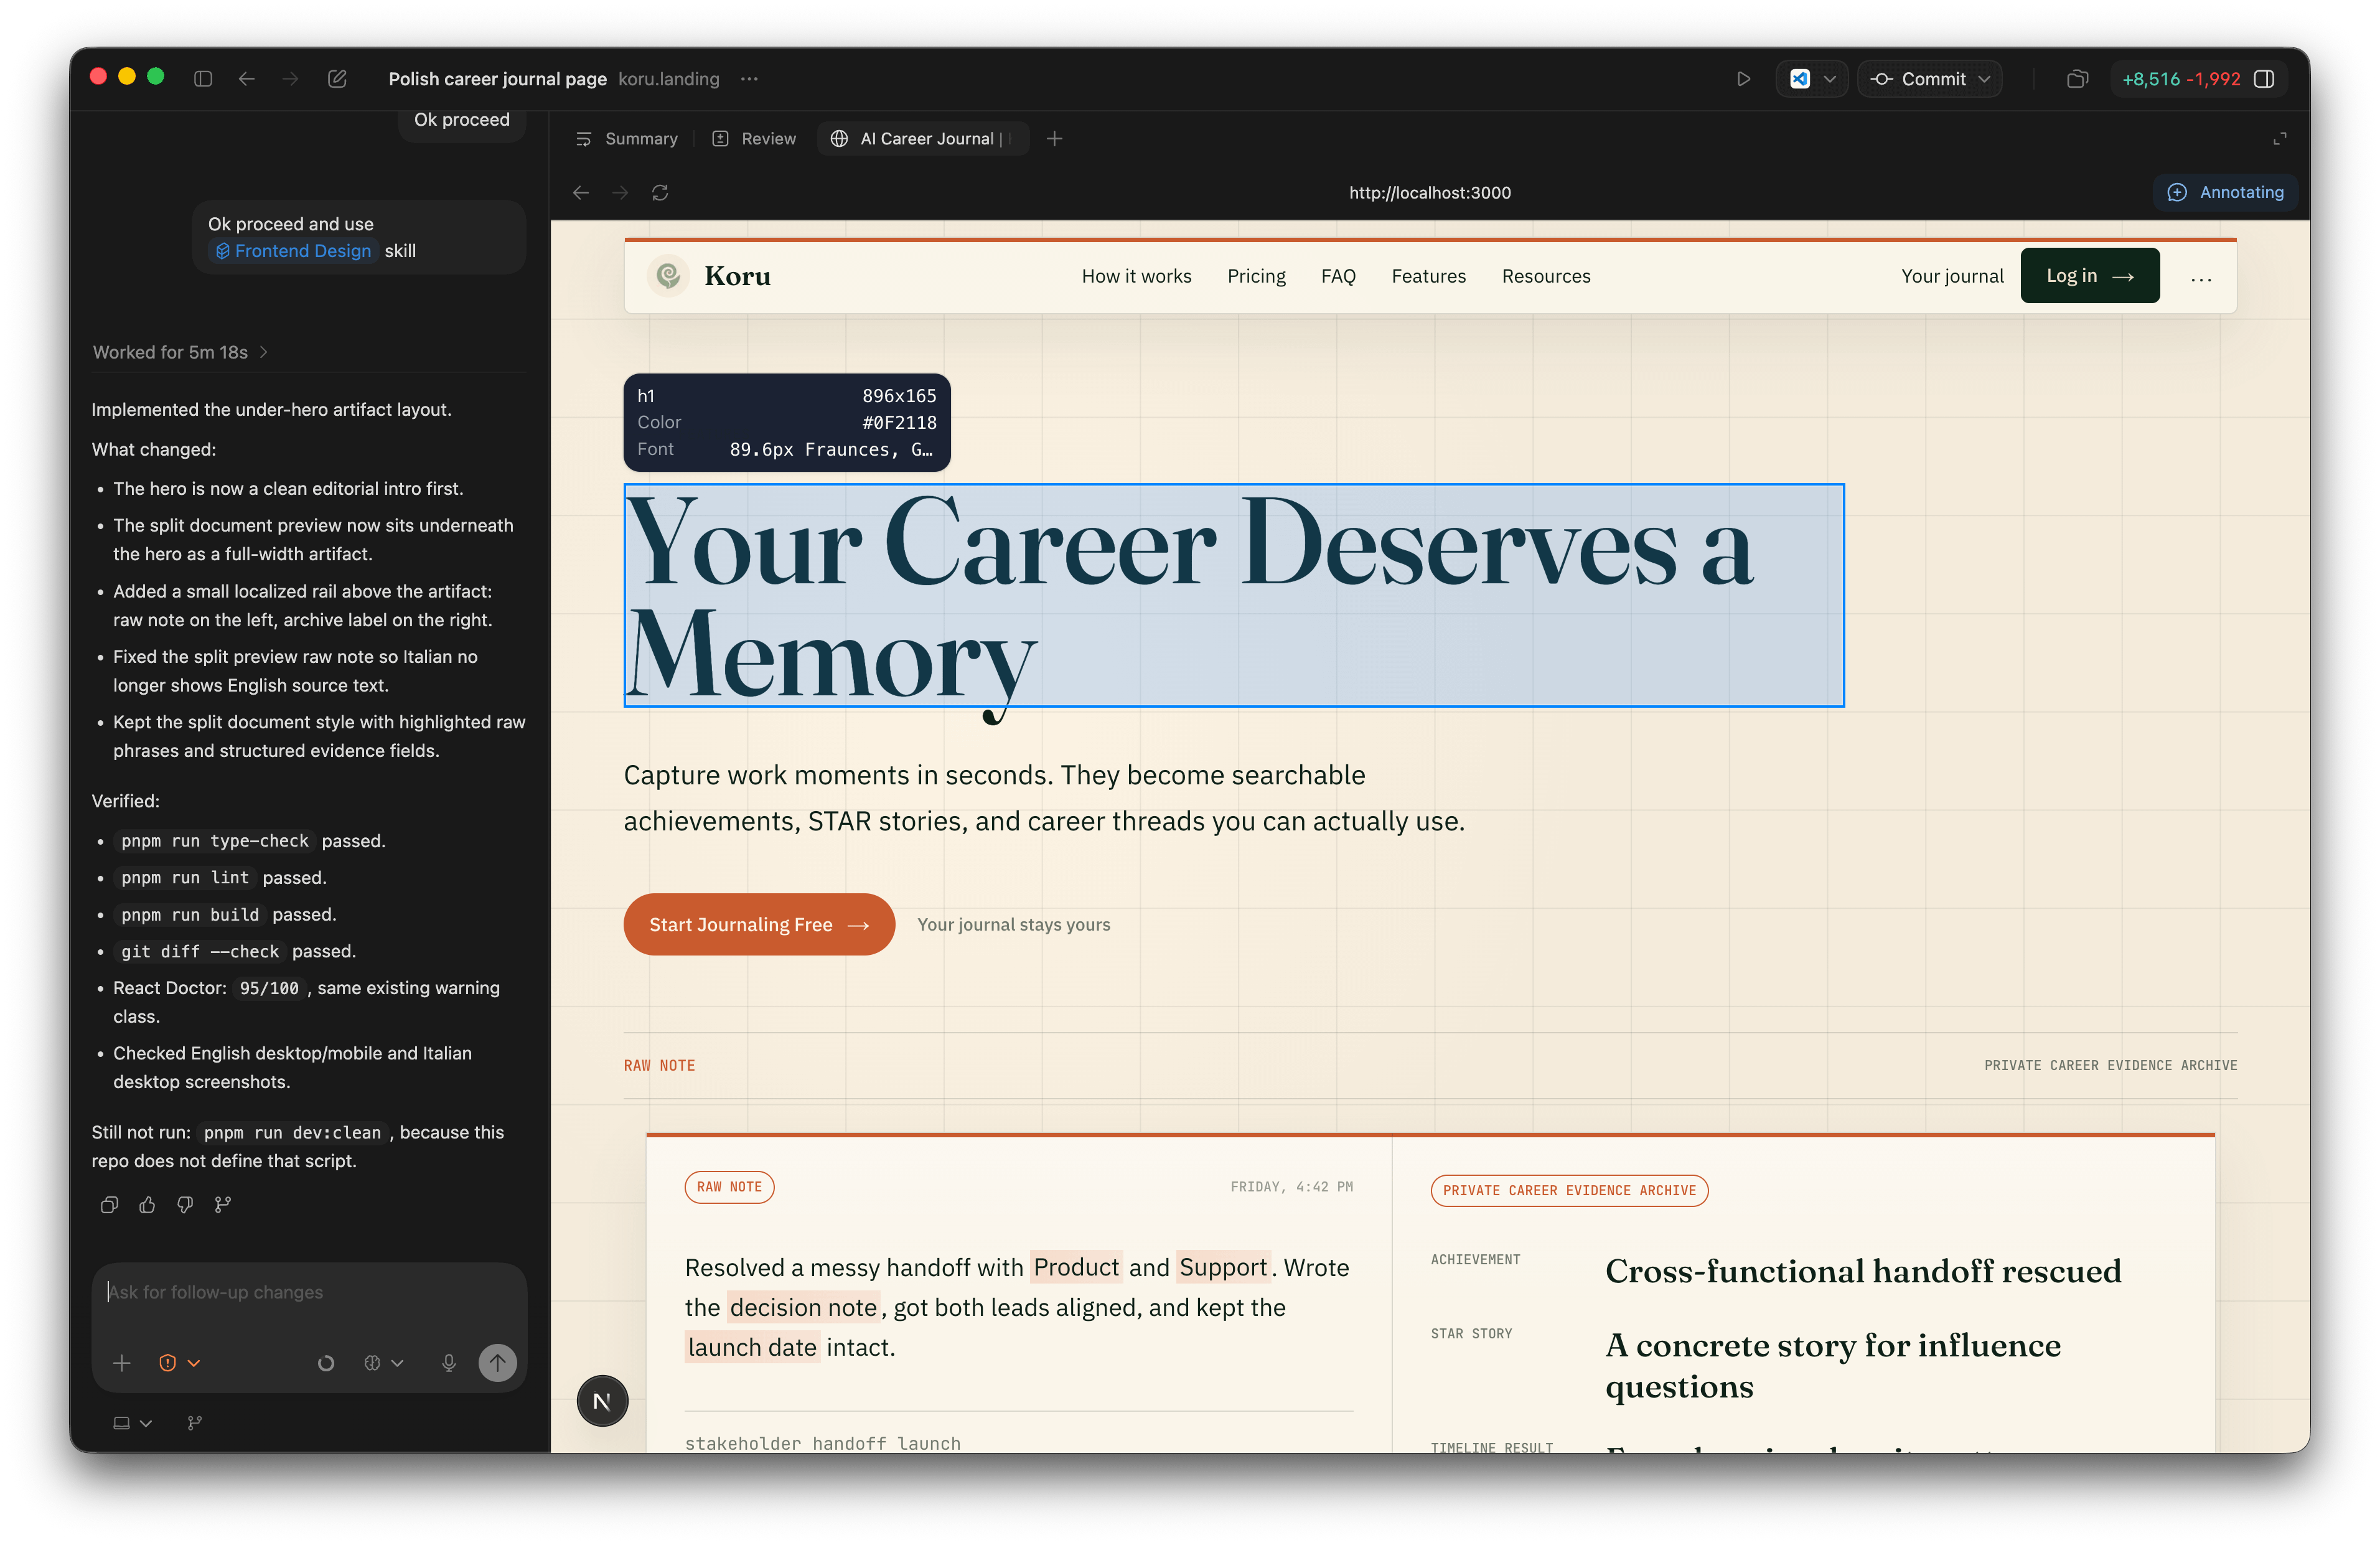Send message with up arrow button

point(497,1362)
